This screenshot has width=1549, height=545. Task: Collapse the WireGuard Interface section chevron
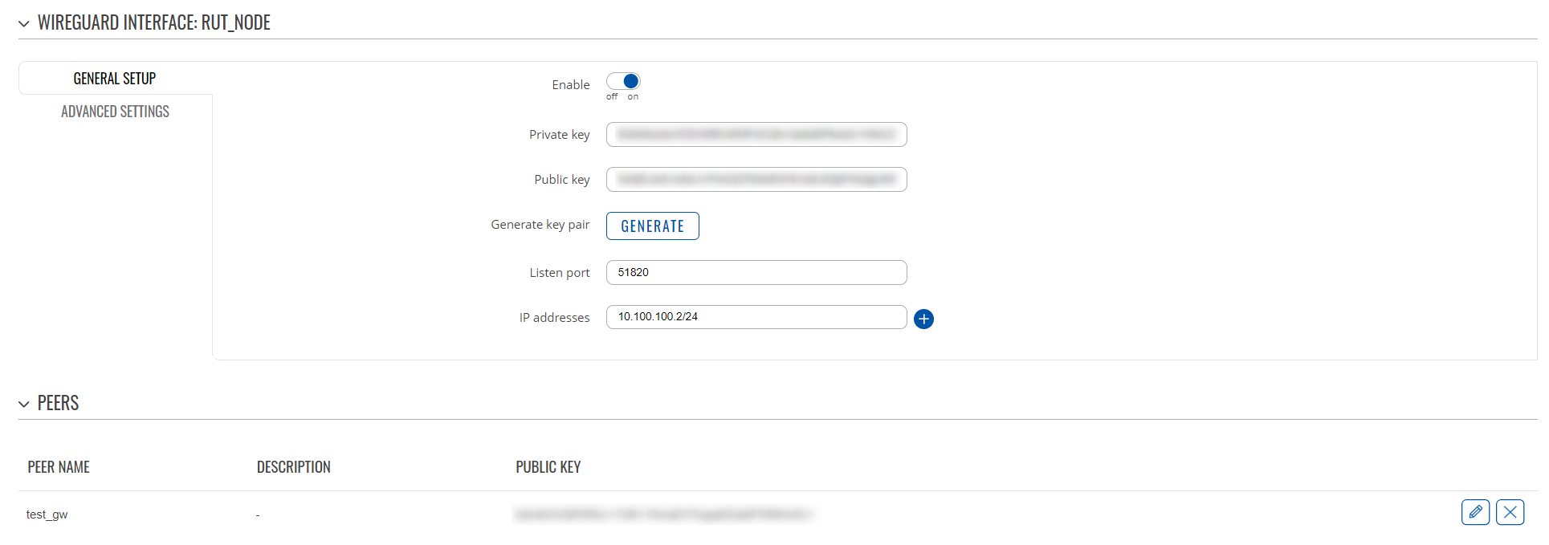[x=24, y=24]
